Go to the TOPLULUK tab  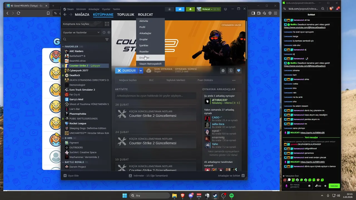[x=125, y=14]
